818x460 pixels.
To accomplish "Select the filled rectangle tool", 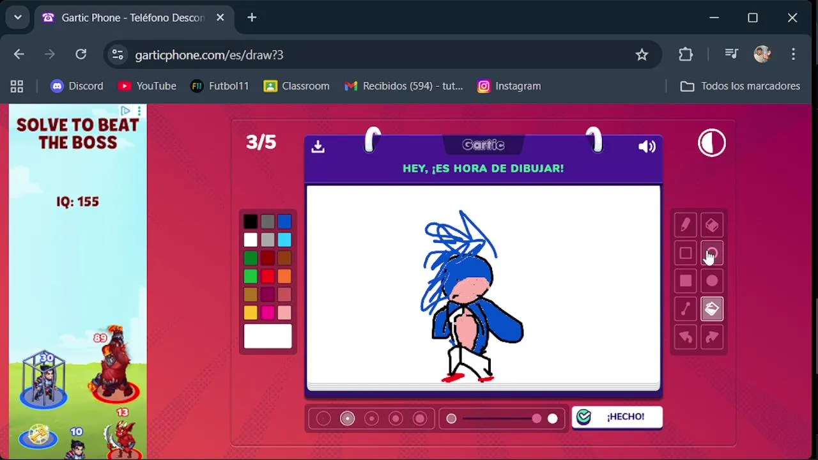I will [685, 281].
